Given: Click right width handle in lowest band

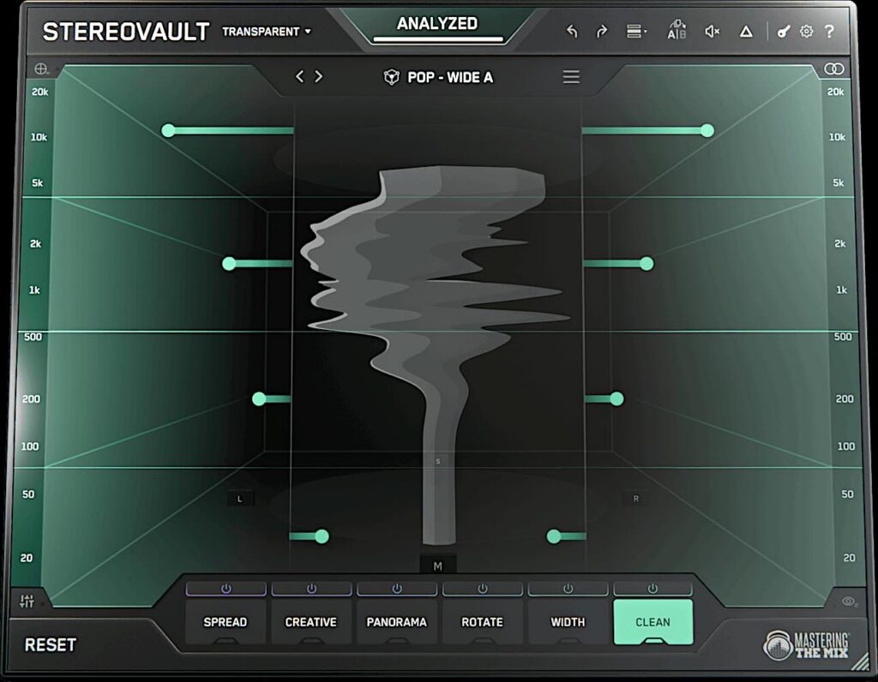Looking at the screenshot, I should pos(554,536).
